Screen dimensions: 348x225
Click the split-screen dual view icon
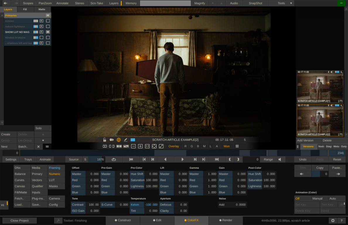tap(119, 146)
